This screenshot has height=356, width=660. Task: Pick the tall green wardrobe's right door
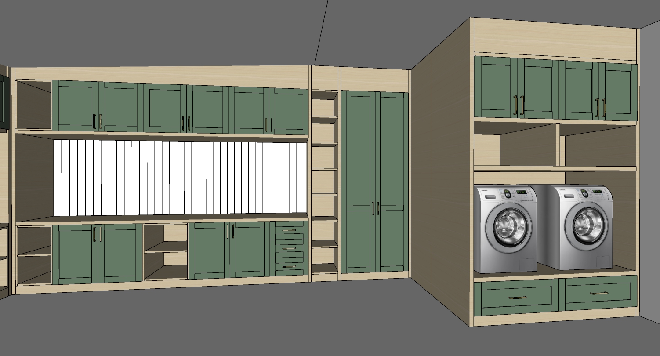[x=392, y=182]
